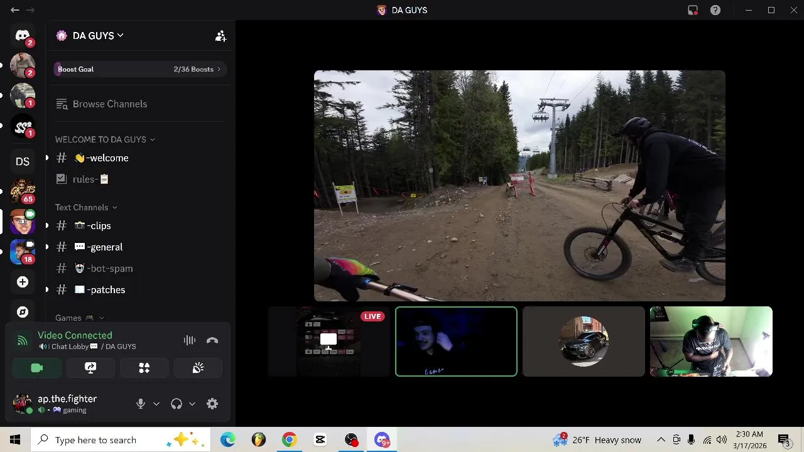
Task: Collapse the Games category
Action: [x=80, y=318]
